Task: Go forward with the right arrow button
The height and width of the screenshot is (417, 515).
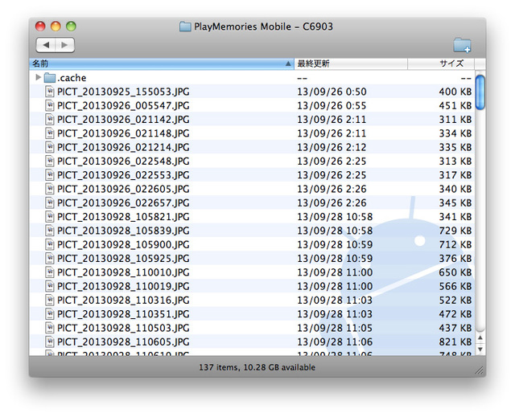Action: click(64, 45)
